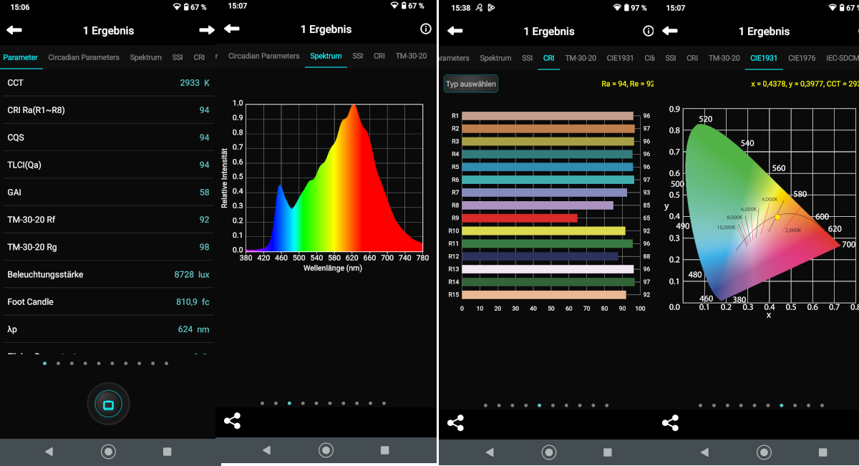859x466 pixels.
Task: Tap Android back button below the CIE1931 screen
Action: (x=704, y=452)
